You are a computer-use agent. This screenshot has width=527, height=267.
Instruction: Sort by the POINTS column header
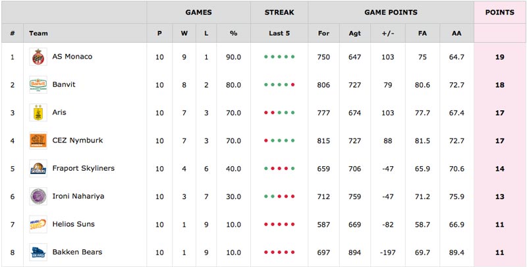(x=500, y=13)
